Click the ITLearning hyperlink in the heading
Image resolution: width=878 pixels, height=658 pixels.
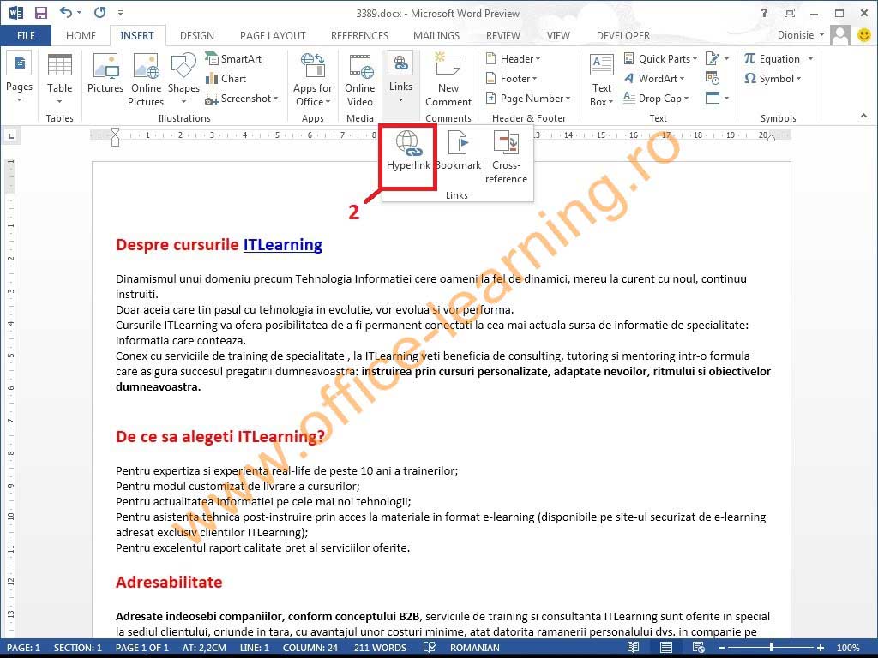pos(283,245)
